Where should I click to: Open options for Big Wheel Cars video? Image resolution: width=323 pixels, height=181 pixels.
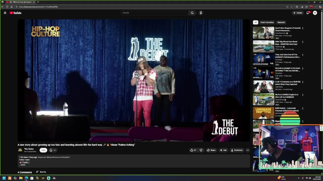point(303,42)
